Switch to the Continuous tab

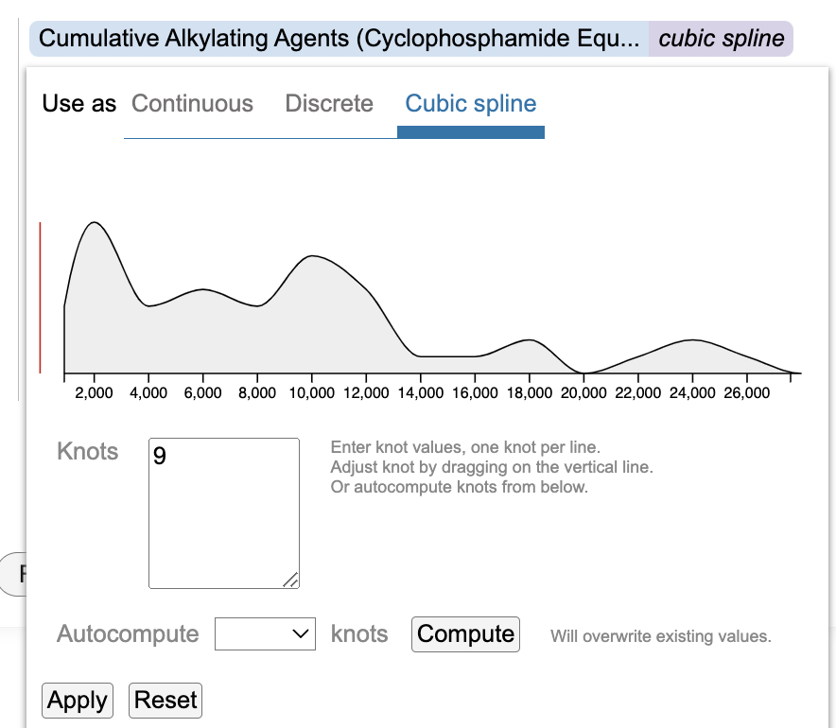[192, 104]
